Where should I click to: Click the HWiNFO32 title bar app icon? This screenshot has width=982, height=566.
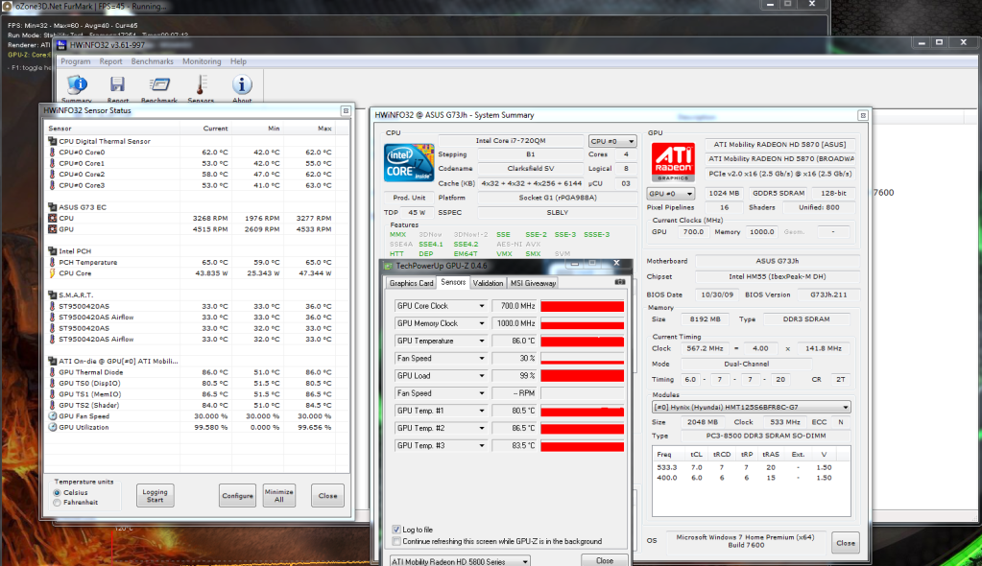pyautogui.click(x=61, y=45)
